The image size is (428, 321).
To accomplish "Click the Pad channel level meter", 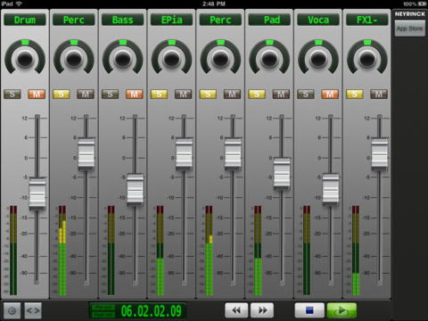I will click(x=258, y=251).
